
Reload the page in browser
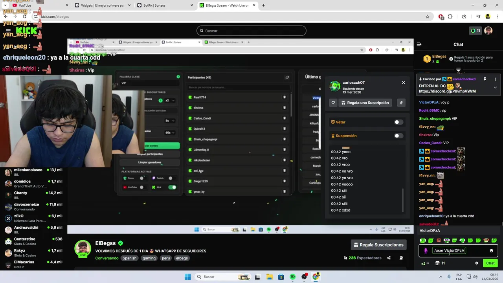click(25, 17)
